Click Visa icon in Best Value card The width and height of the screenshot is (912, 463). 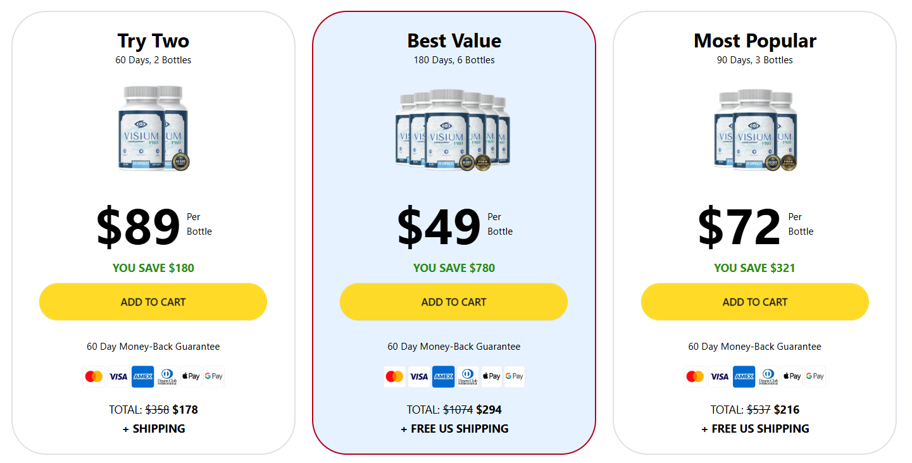tap(418, 376)
